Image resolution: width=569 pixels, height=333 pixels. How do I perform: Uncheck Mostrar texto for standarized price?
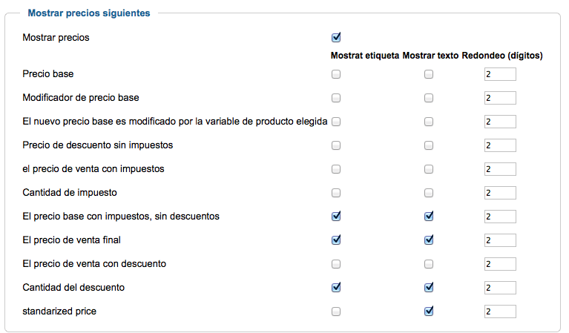coord(429,311)
